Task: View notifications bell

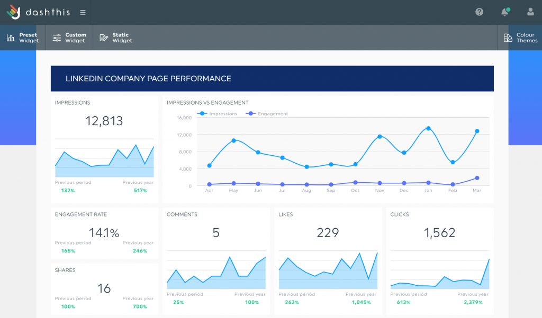Action: tap(505, 12)
